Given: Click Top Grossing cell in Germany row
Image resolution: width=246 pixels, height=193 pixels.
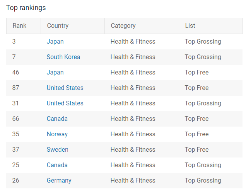Looking at the screenshot, I should (x=203, y=181).
